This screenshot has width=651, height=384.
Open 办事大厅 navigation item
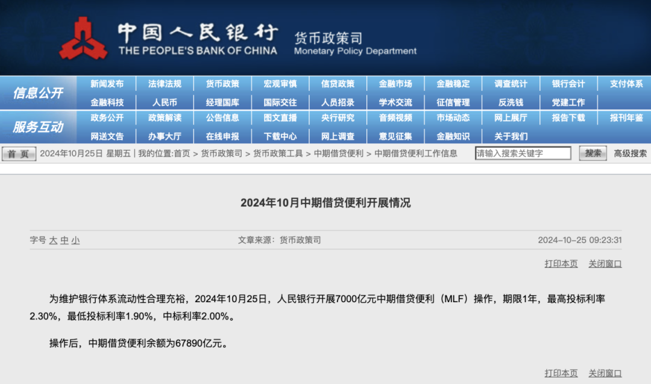click(x=165, y=136)
